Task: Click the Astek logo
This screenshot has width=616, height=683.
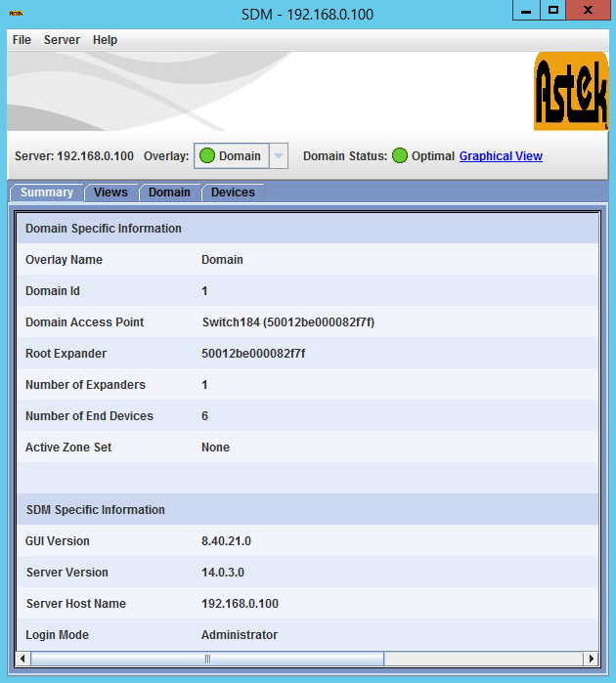Action: click(571, 91)
